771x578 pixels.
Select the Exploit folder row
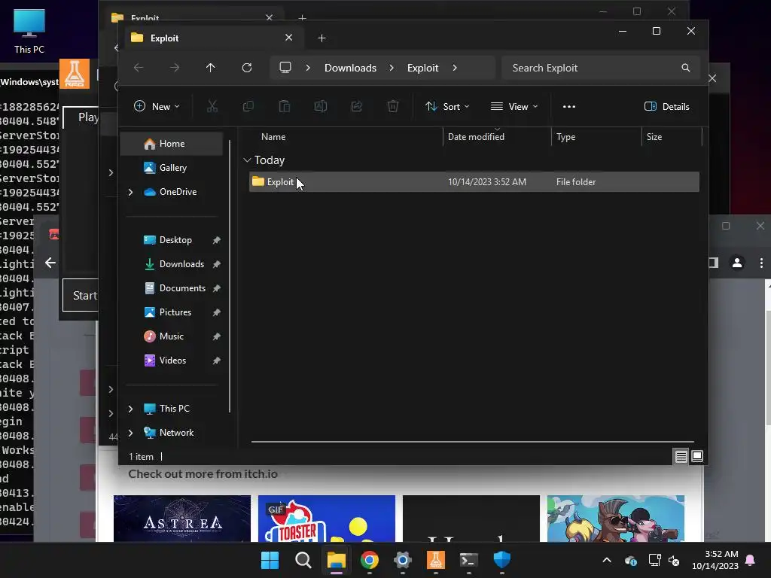pos(474,182)
